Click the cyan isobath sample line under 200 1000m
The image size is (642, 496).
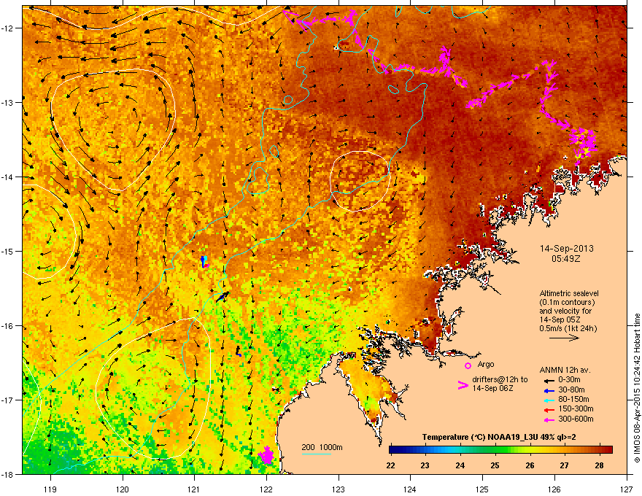(x=316, y=454)
